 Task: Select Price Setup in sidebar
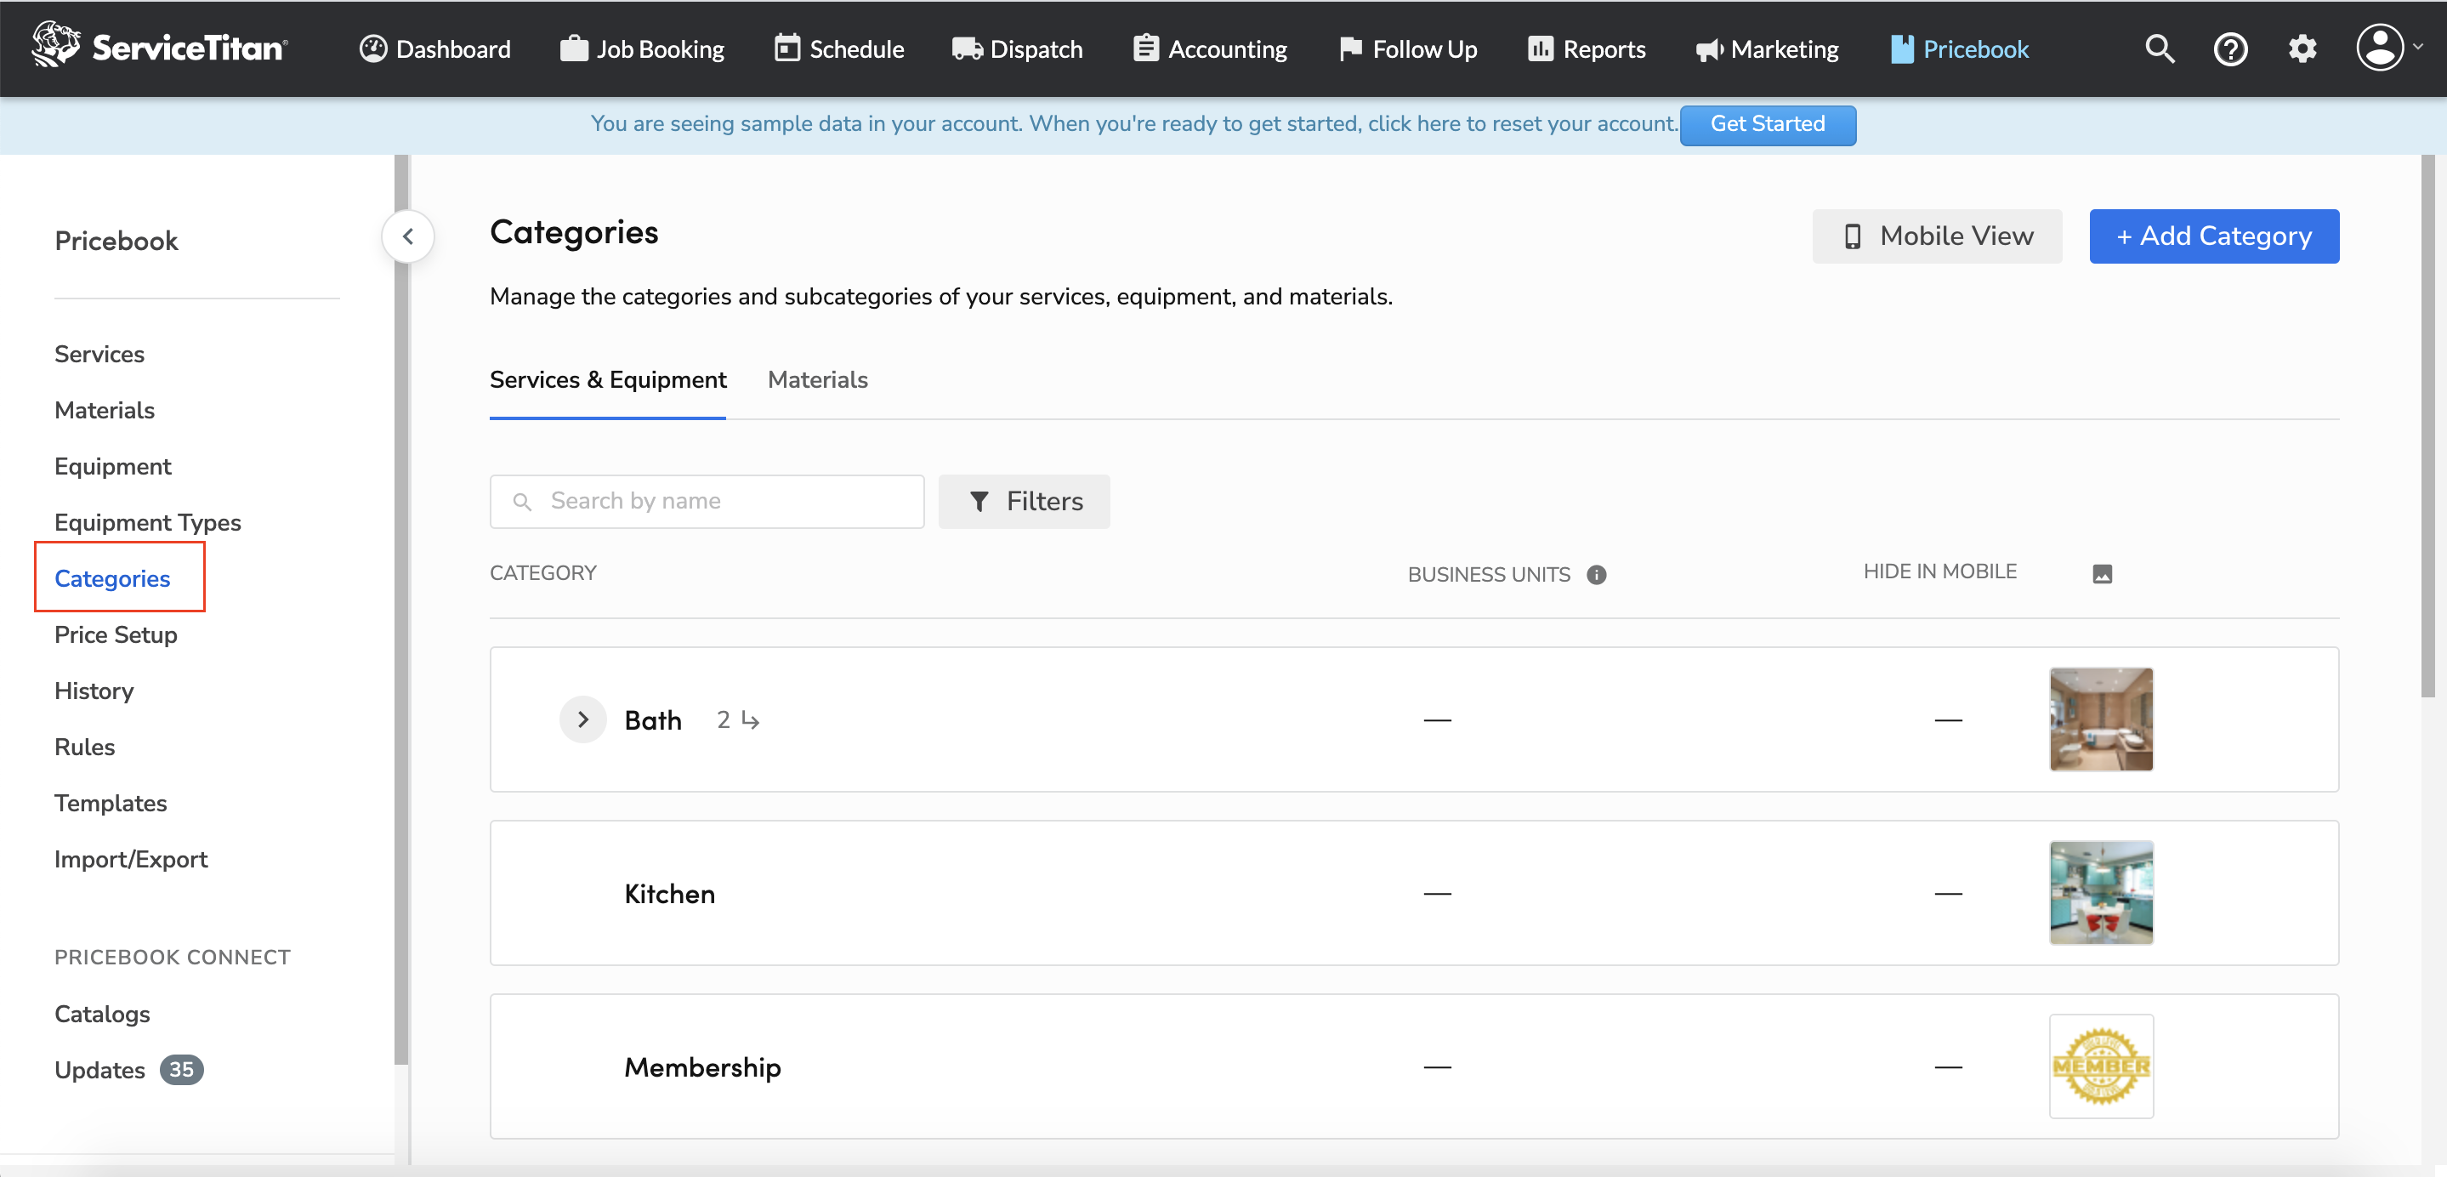click(116, 634)
